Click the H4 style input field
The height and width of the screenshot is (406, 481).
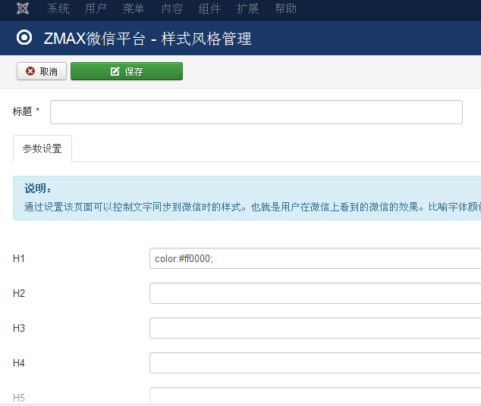click(x=316, y=363)
